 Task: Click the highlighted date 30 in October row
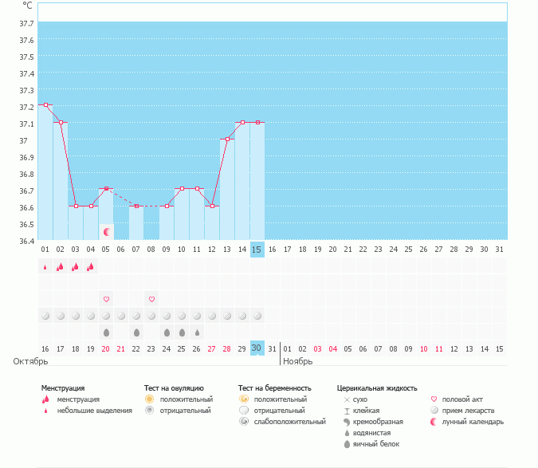[x=257, y=348]
